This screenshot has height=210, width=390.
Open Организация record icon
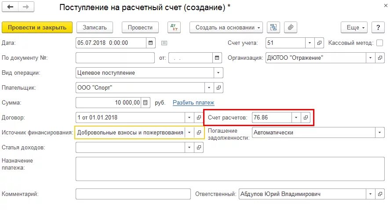click(x=380, y=58)
